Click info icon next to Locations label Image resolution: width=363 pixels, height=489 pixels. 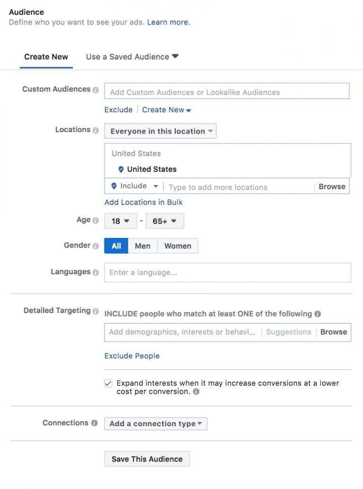[95, 130]
